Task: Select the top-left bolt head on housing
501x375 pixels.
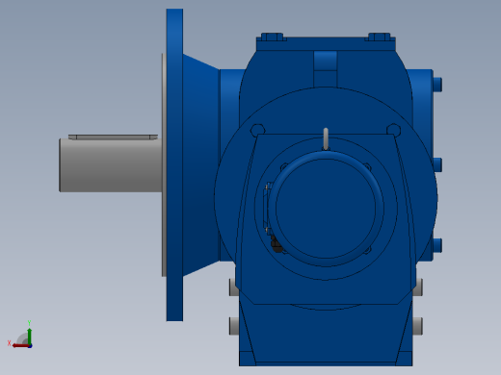Action: (273, 37)
